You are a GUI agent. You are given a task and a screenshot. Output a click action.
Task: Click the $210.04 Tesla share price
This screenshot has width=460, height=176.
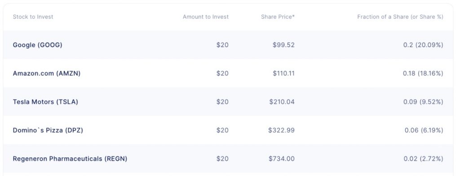pyautogui.click(x=282, y=102)
